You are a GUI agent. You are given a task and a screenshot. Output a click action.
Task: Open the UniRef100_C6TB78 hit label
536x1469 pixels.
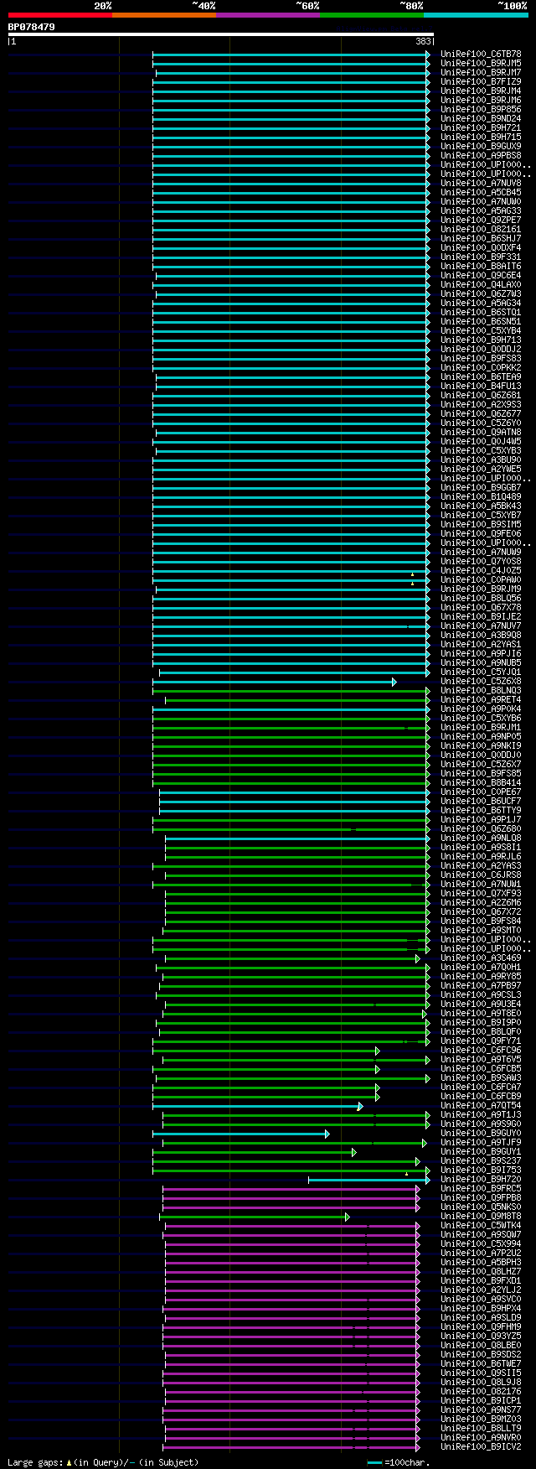[481, 55]
